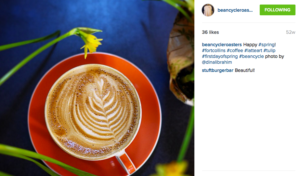301x176 pixels.
Task: Open stuftburgerbar commenter profile
Action: pos(218,70)
